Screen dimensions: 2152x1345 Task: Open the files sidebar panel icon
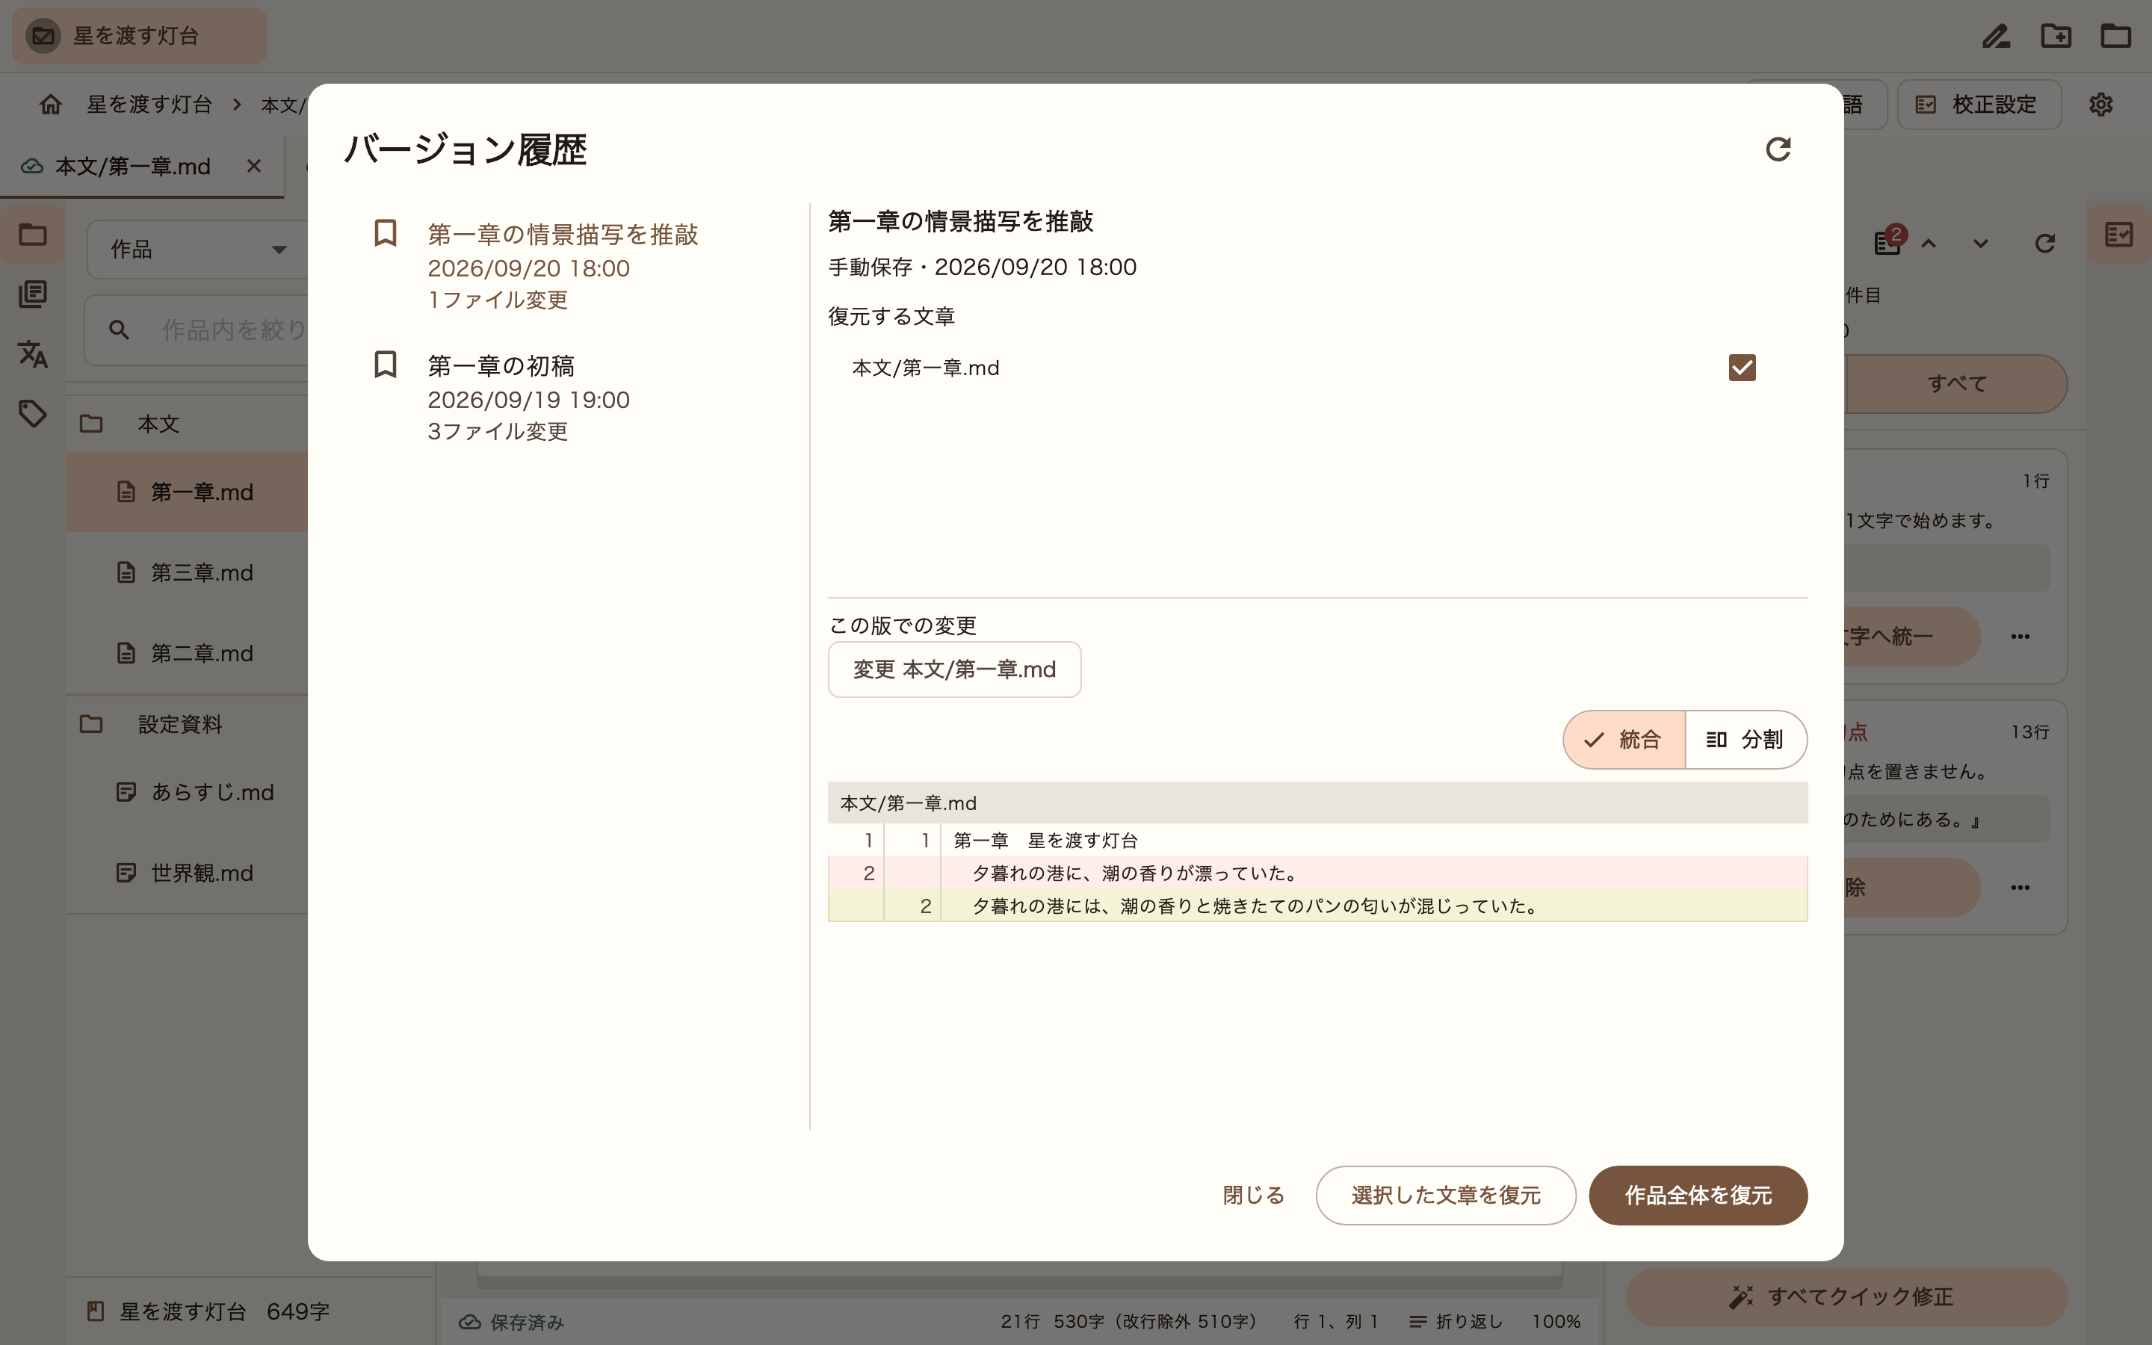pos(33,235)
